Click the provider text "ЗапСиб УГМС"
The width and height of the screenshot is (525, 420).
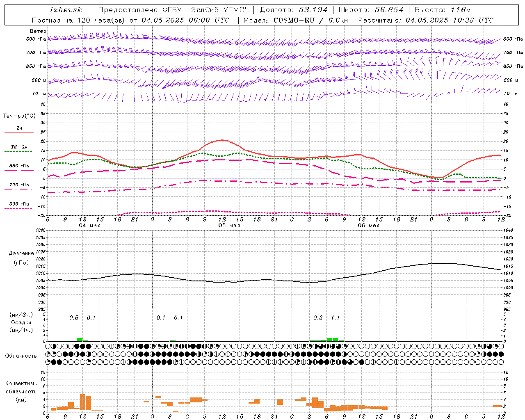pyautogui.click(x=217, y=10)
